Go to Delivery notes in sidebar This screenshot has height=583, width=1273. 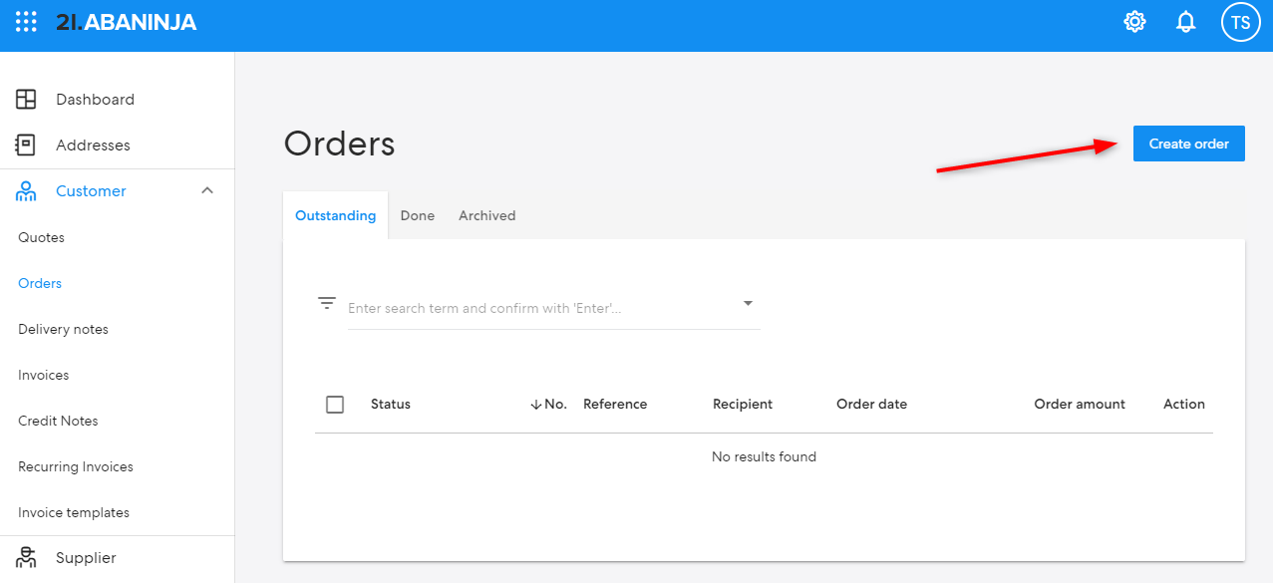tap(63, 329)
